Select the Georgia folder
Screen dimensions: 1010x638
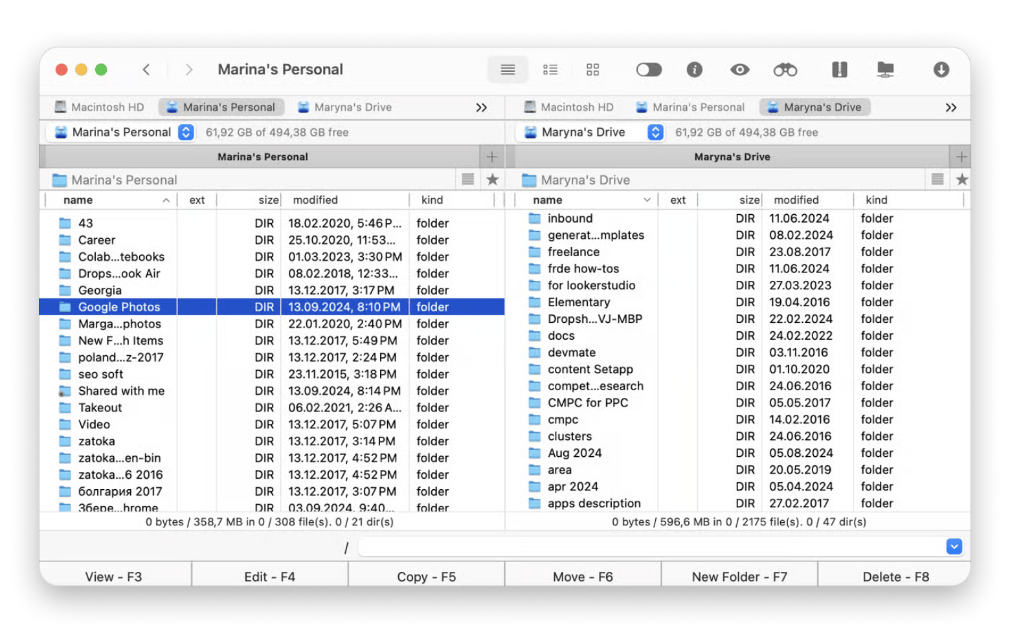[x=100, y=291]
